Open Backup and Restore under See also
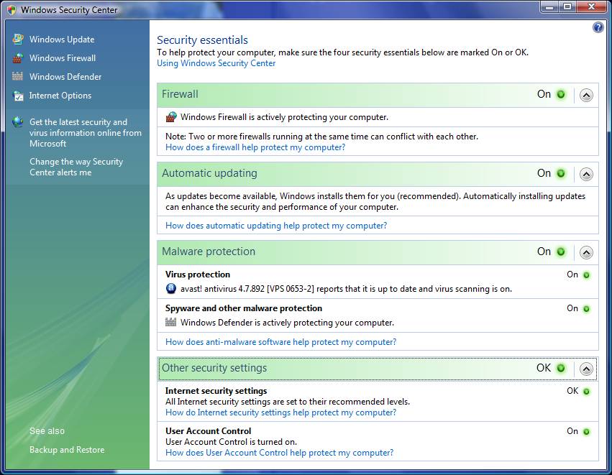Screen dimensions: 612x475 pos(67,450)
